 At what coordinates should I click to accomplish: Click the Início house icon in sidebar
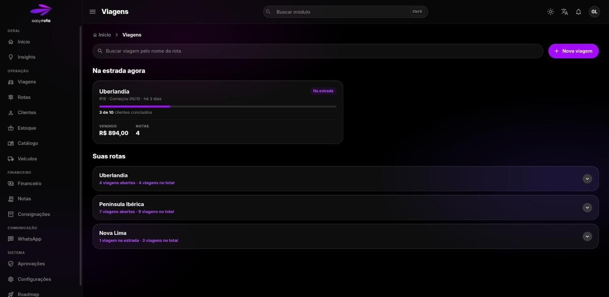coord(11,42)
